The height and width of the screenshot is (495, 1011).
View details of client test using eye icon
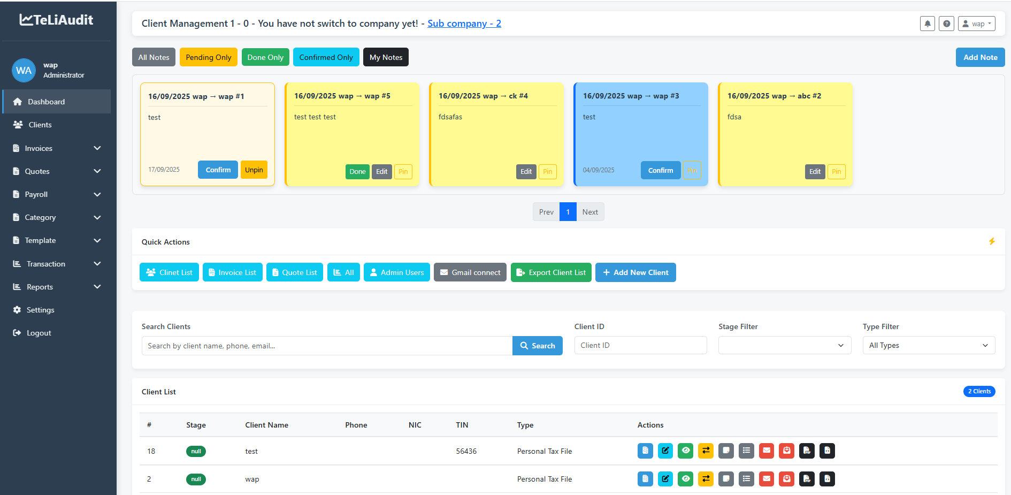tap(685, 451)
